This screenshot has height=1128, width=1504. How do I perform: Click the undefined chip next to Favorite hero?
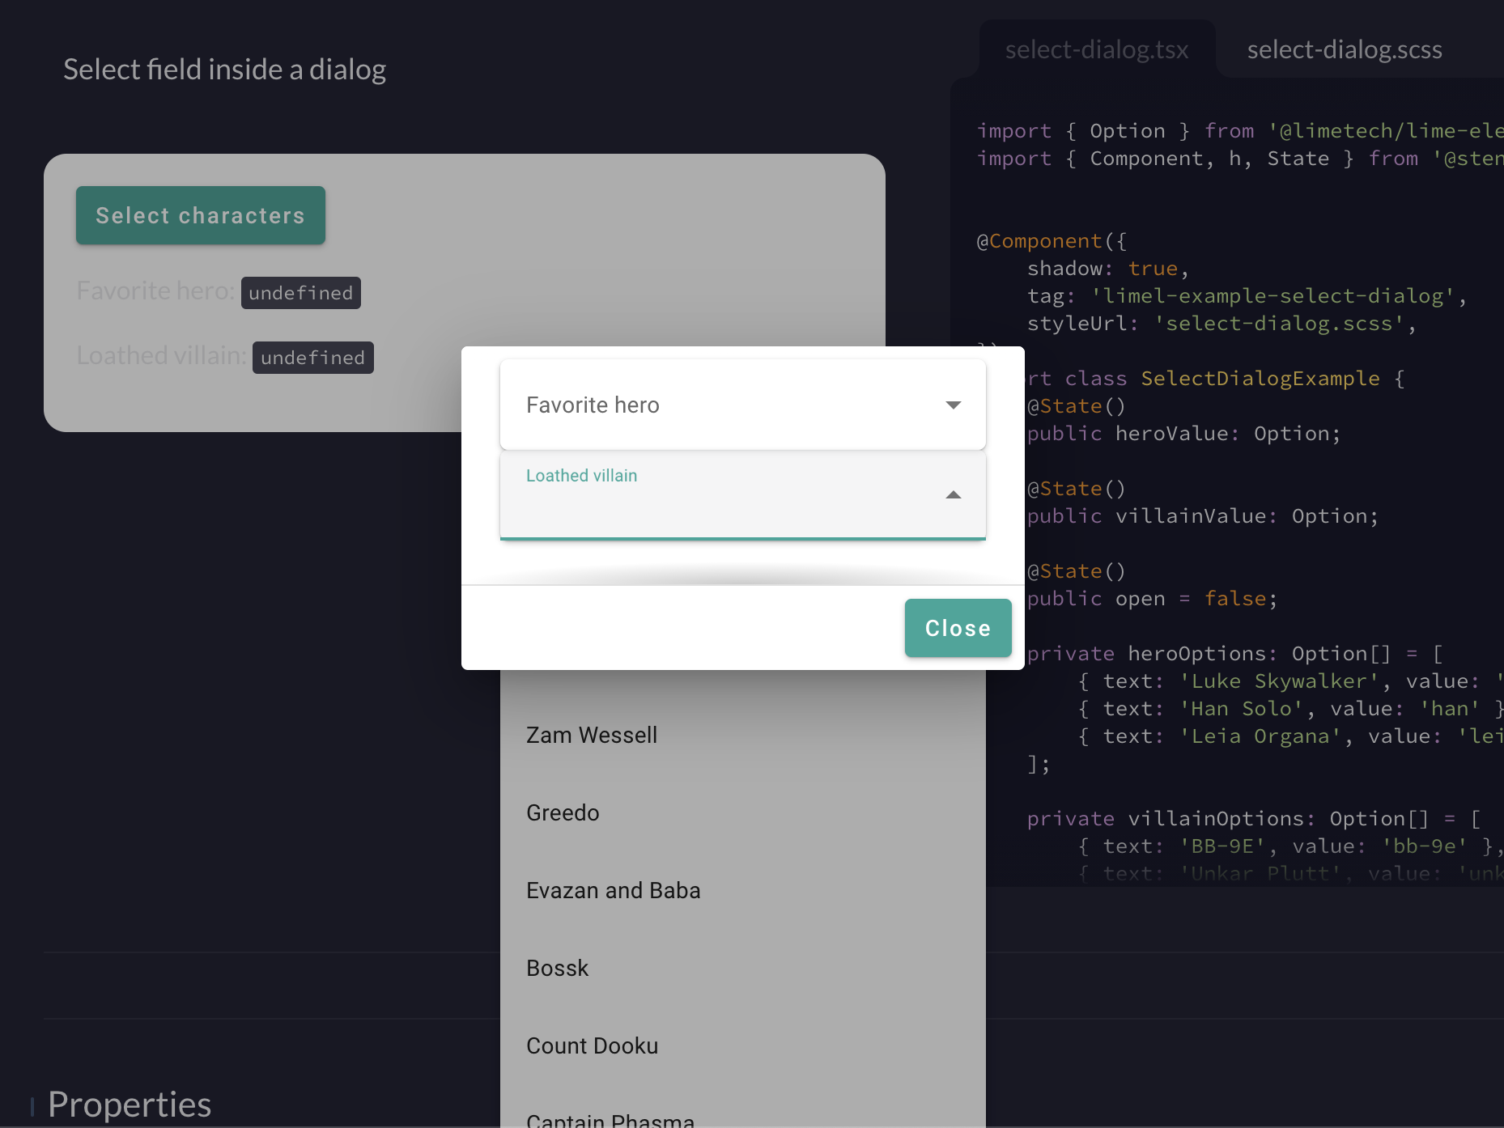pos(300,292)
